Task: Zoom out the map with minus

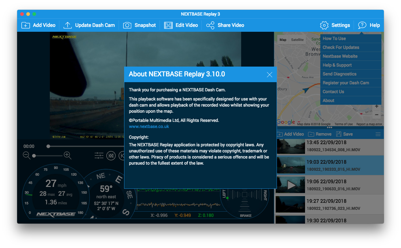Action: click(x=377, y=115)
